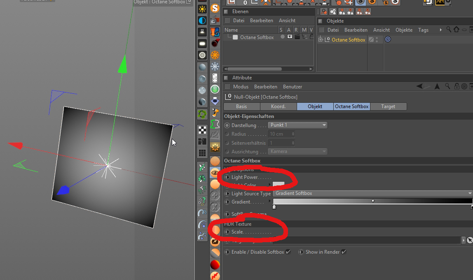This screenshot has width=473, height=280.
Task: Toggle Enable / Disable Softbox checkbox
Action: [x=288, y=252]
